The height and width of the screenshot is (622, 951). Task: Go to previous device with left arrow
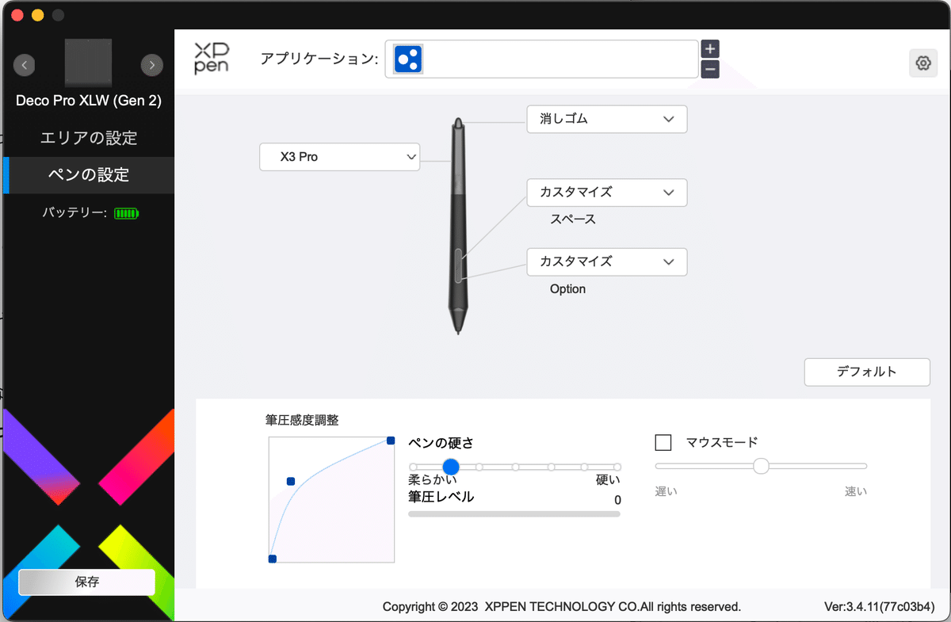[25, 65]
